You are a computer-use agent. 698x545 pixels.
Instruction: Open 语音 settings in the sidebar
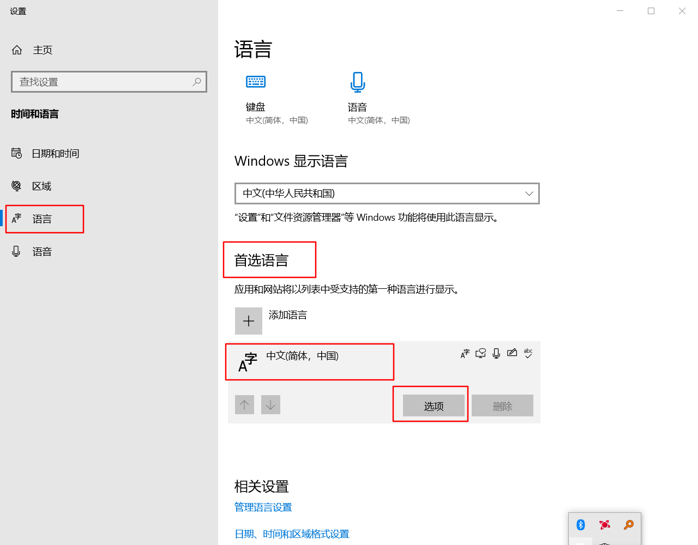[x=32, y=252]
